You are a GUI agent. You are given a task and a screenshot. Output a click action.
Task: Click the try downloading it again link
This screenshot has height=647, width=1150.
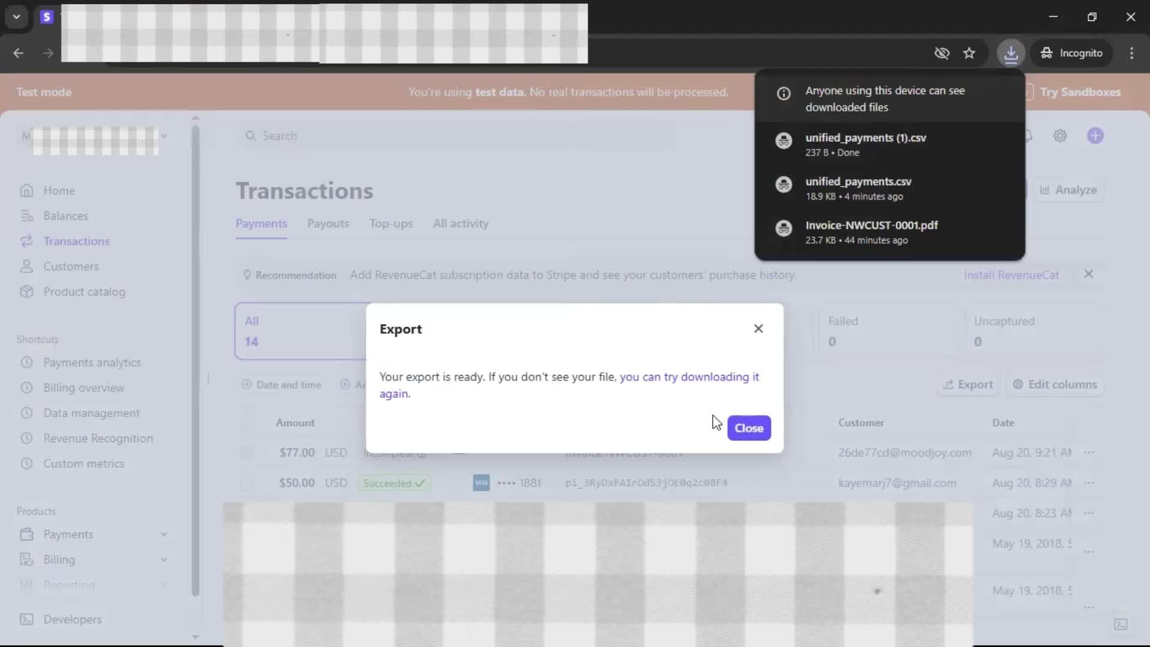point(689,377)
